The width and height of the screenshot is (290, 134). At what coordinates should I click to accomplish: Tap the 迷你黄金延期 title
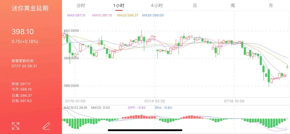point(30,8)
